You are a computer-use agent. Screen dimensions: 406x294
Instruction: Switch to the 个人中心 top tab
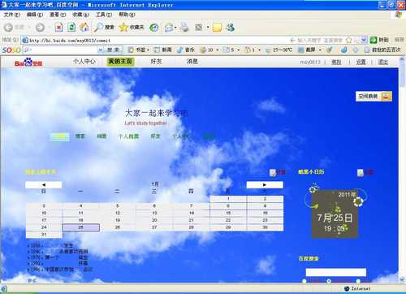tap(84, 62)
